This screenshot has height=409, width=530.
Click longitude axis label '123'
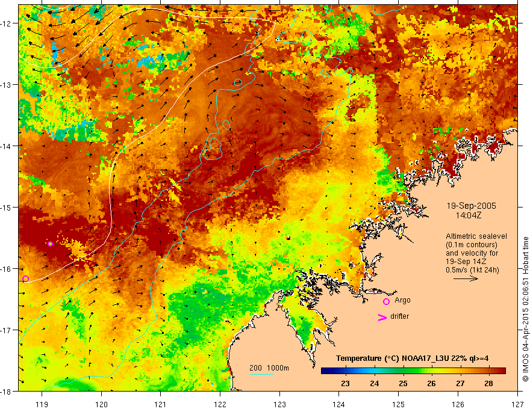point(279,404)
